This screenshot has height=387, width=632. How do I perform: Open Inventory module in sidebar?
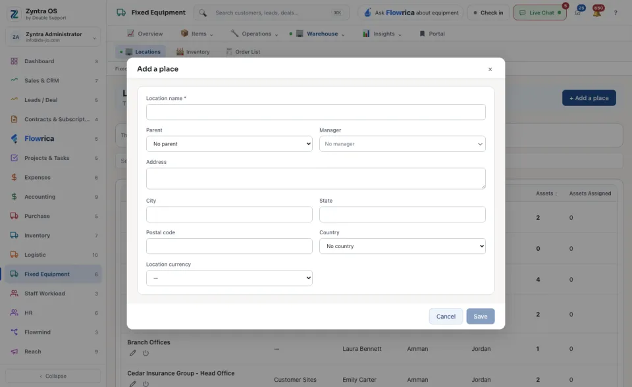click(x=53, y=236)
